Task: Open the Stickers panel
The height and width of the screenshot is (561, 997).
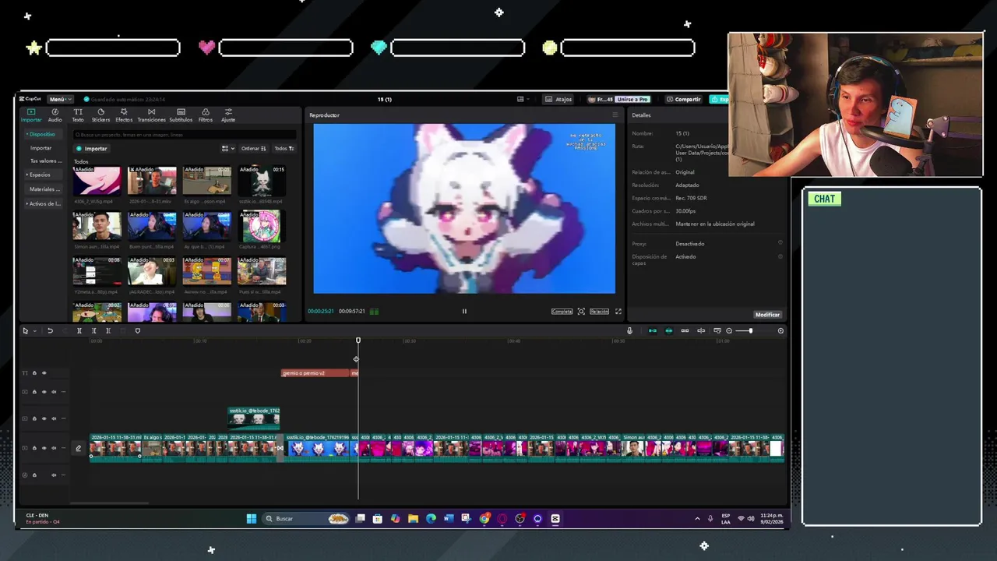Action: point(100,115)
